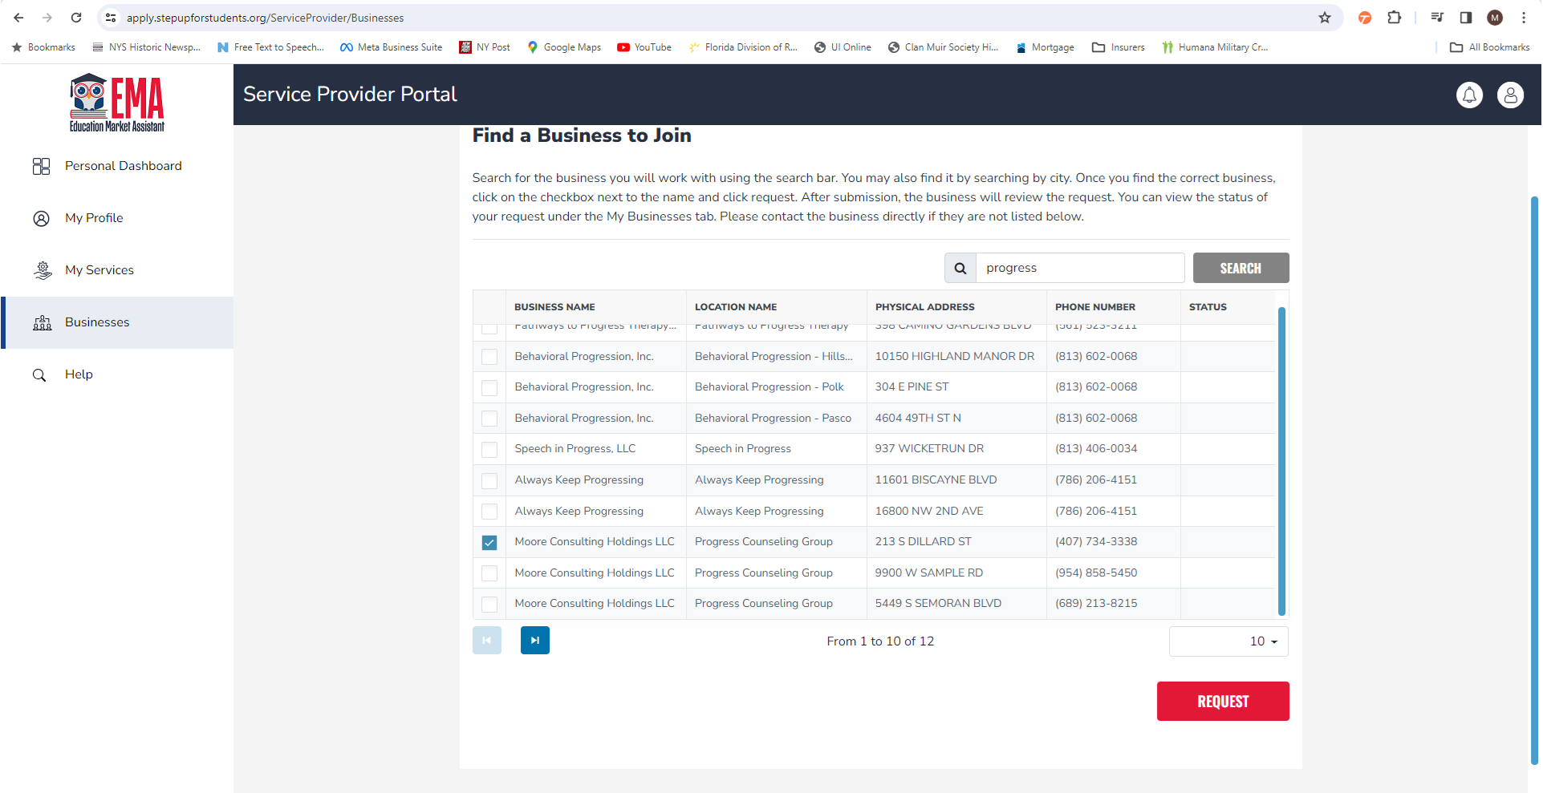Check the Speech in Progress, LLC row
Screen dimensions: 1543x793
(489, 450)
